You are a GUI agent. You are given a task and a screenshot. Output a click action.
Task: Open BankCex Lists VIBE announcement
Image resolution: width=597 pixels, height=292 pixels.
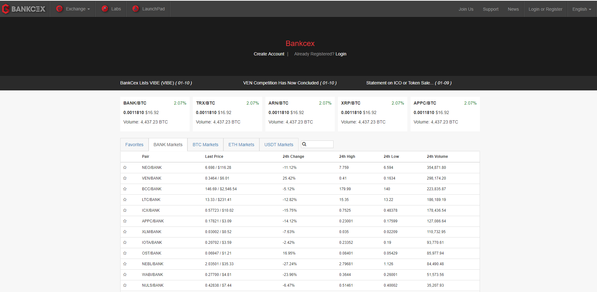pos(156,83)
